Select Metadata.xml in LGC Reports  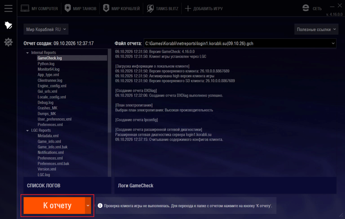pyautogui.click(x=48, y=136)
